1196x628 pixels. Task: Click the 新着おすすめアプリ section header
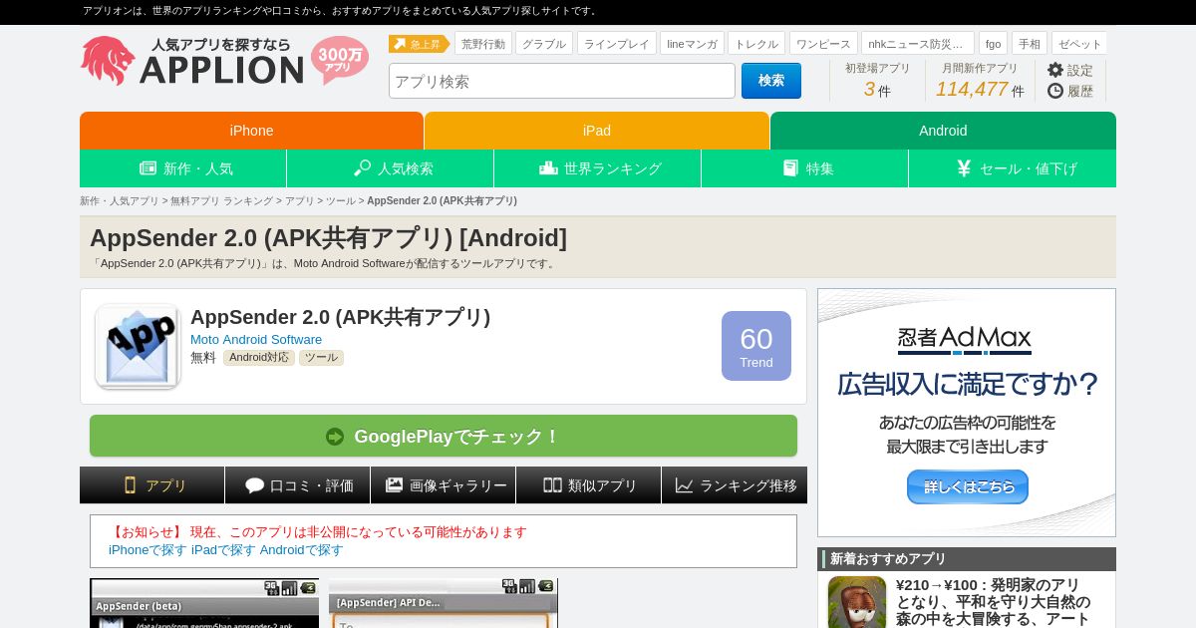coord(967,559)
